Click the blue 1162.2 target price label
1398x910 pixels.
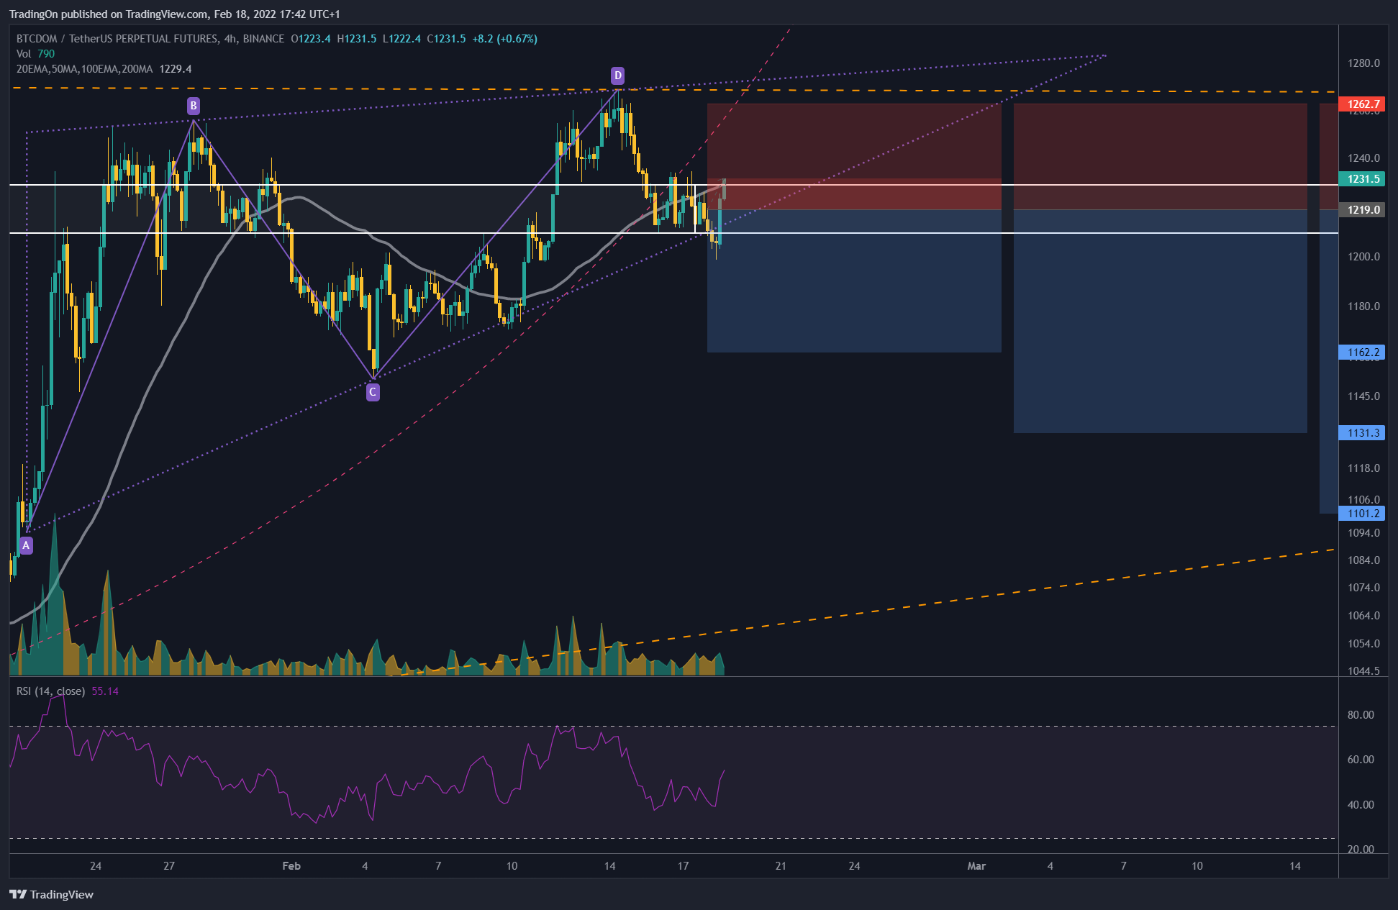coord(1361,352)
